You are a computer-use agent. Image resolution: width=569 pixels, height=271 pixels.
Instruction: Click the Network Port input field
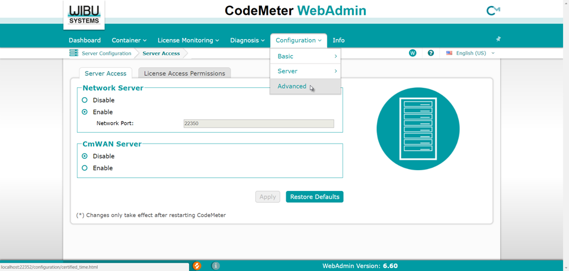pos(258,123)
